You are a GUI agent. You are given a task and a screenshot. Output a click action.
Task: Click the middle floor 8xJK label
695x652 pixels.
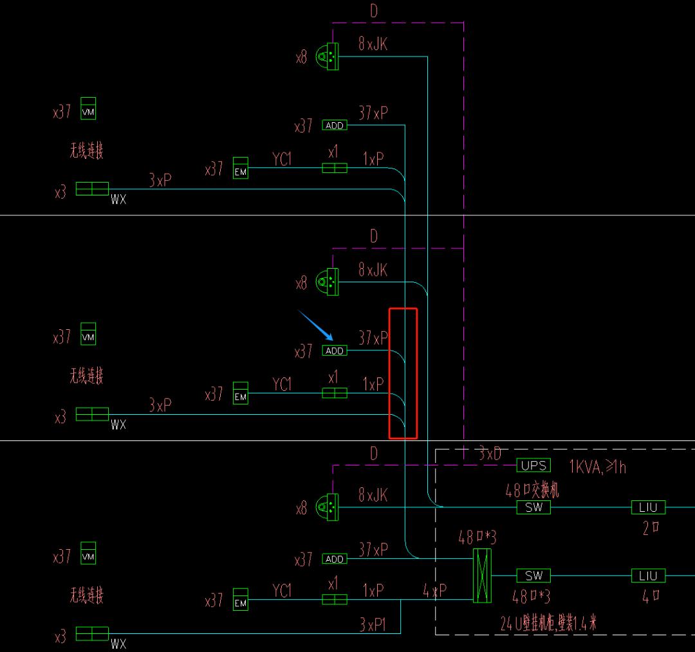coord(373,269)
